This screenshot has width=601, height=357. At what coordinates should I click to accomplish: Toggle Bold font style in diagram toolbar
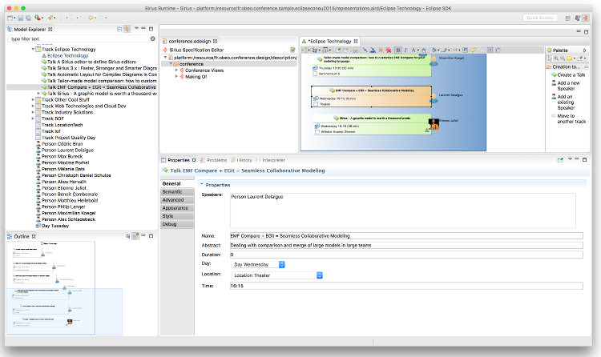397,50
